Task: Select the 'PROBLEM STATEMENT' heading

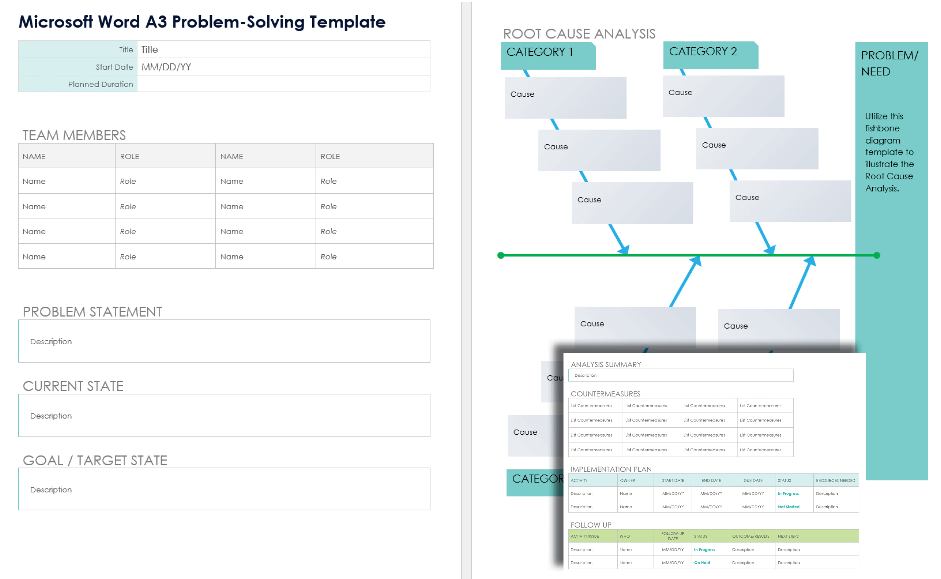Action: click(x=92, y=312)
